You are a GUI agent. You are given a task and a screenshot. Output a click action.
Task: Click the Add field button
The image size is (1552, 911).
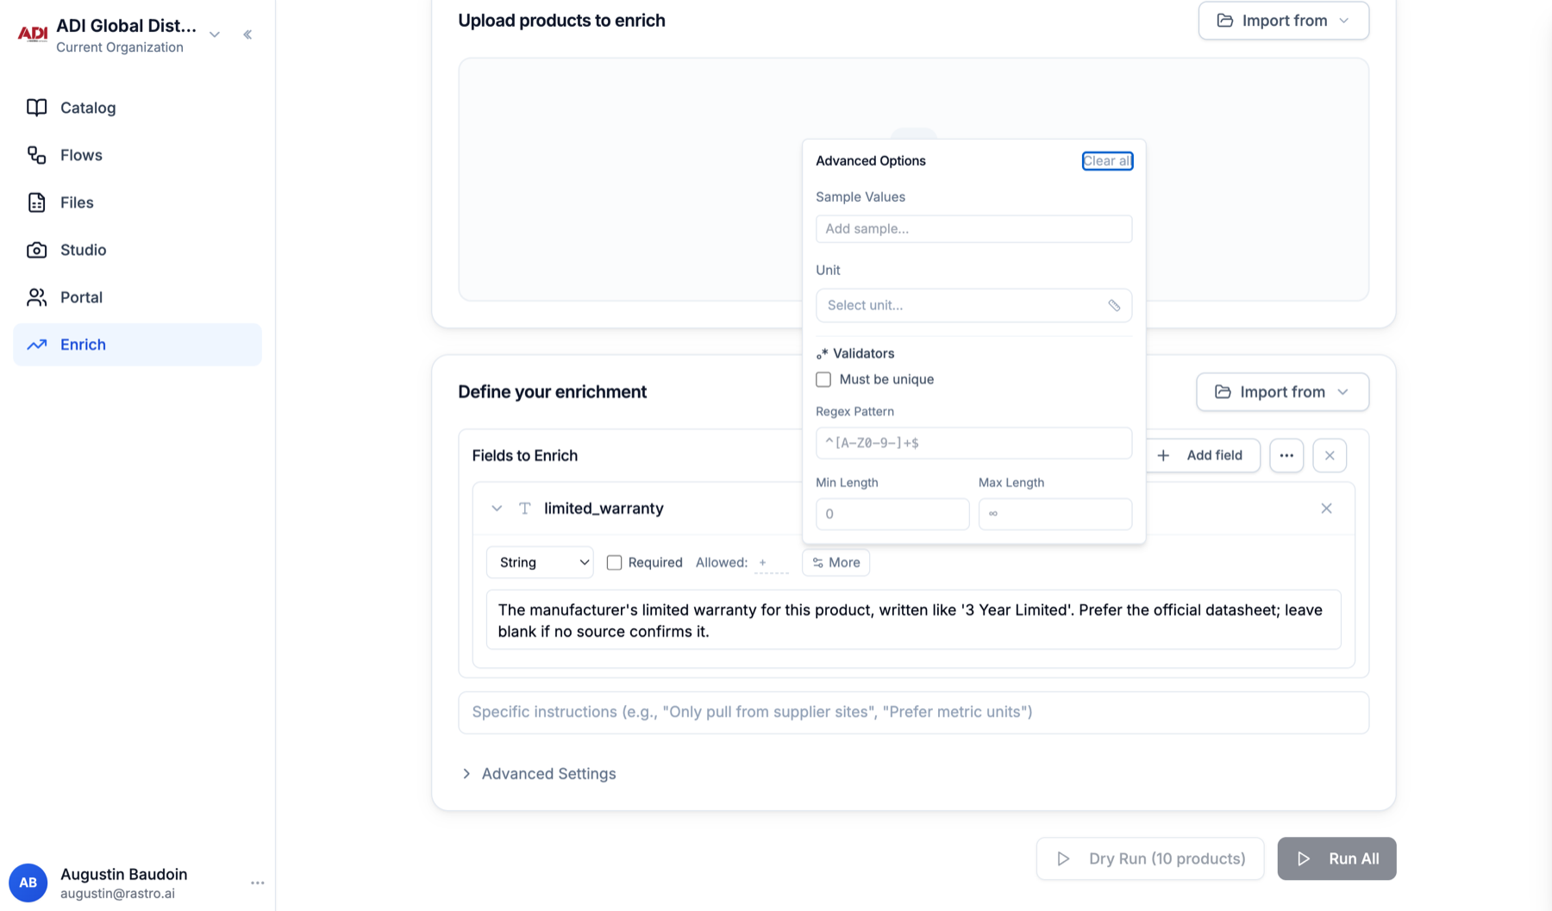pyautogui.click(x=1202, y=455)
